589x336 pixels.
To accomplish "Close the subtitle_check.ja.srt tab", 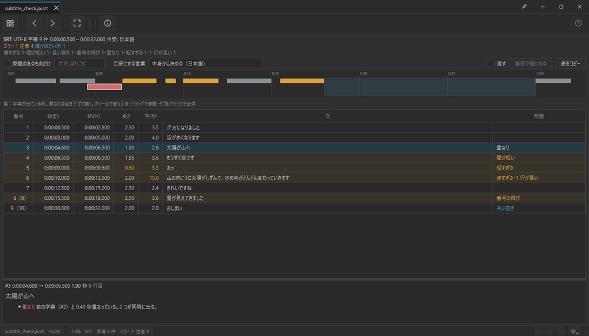I will [56, 8].
